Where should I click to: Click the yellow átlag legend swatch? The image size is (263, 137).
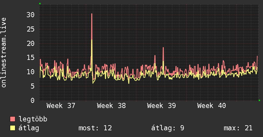12,128
